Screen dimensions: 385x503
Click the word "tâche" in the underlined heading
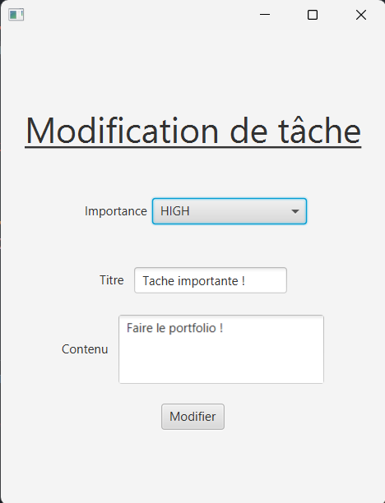point(319,131)
